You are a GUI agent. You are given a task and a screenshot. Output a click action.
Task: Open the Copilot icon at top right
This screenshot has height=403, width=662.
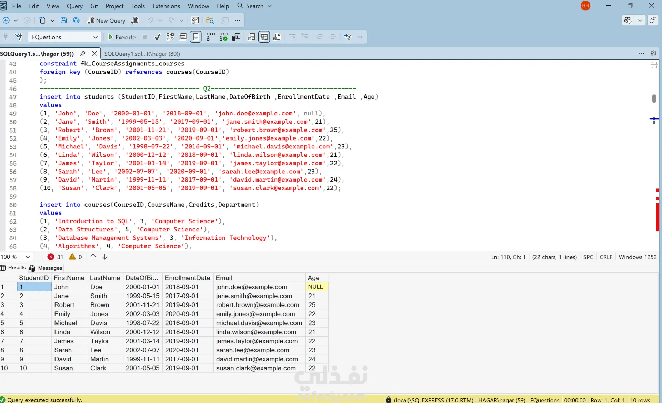628,20
